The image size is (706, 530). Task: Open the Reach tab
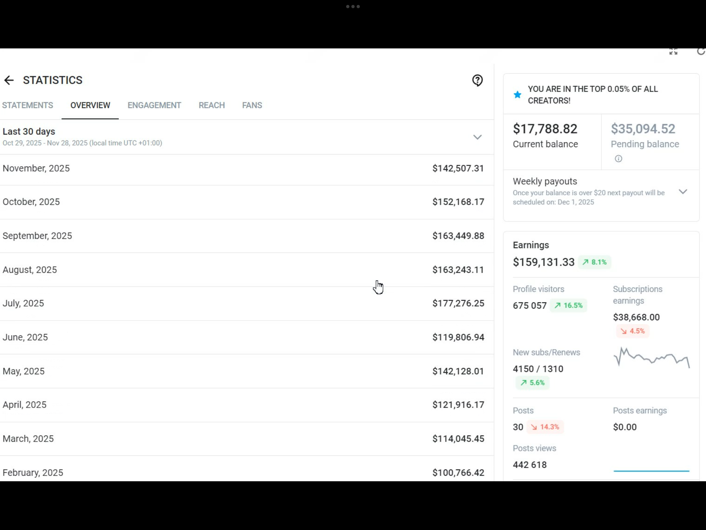click(211, 105)
